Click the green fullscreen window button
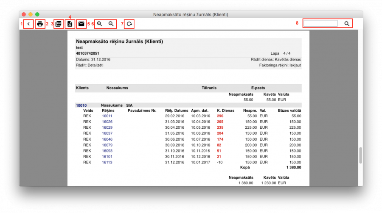382x213 pixels. [x=37, y=14]
